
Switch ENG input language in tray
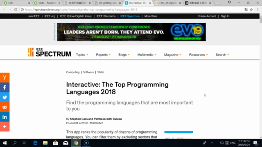(233, 143)
